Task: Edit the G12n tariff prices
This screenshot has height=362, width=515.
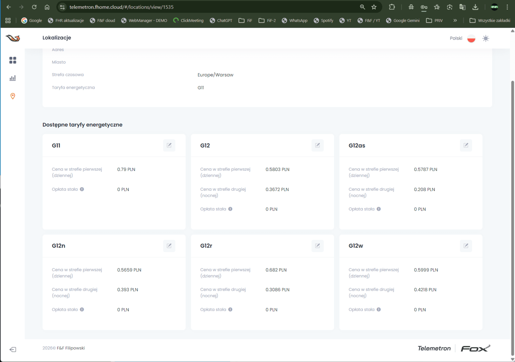Action: click(x=169, y=246)
